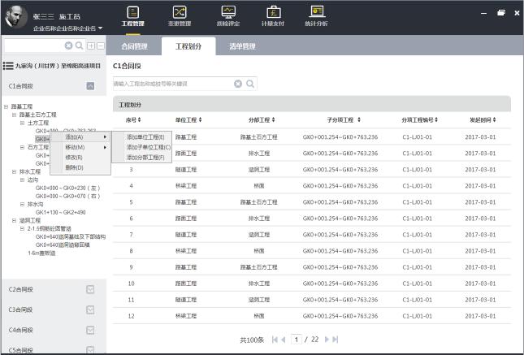This screenshot has width=524, height=355.
Task: Open the 变更管理 toolbar icon
Action: [x=180, y=16]
